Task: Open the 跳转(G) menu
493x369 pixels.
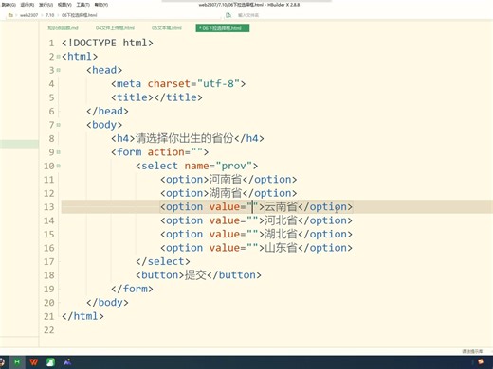Action: (x=9, y=5)
